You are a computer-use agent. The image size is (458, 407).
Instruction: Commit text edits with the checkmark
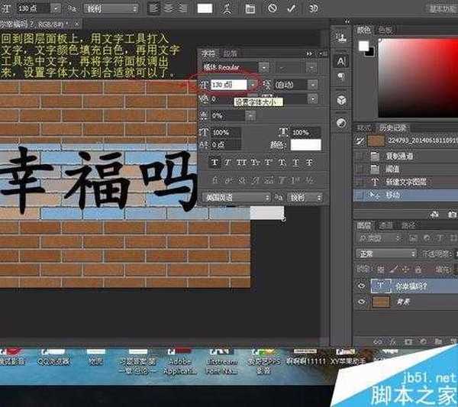pyautogui.click(x=291, y=8)
